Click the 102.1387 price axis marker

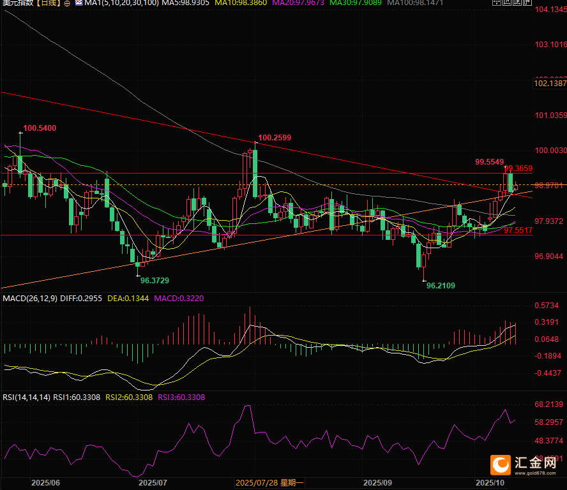(x=550, y=84)
